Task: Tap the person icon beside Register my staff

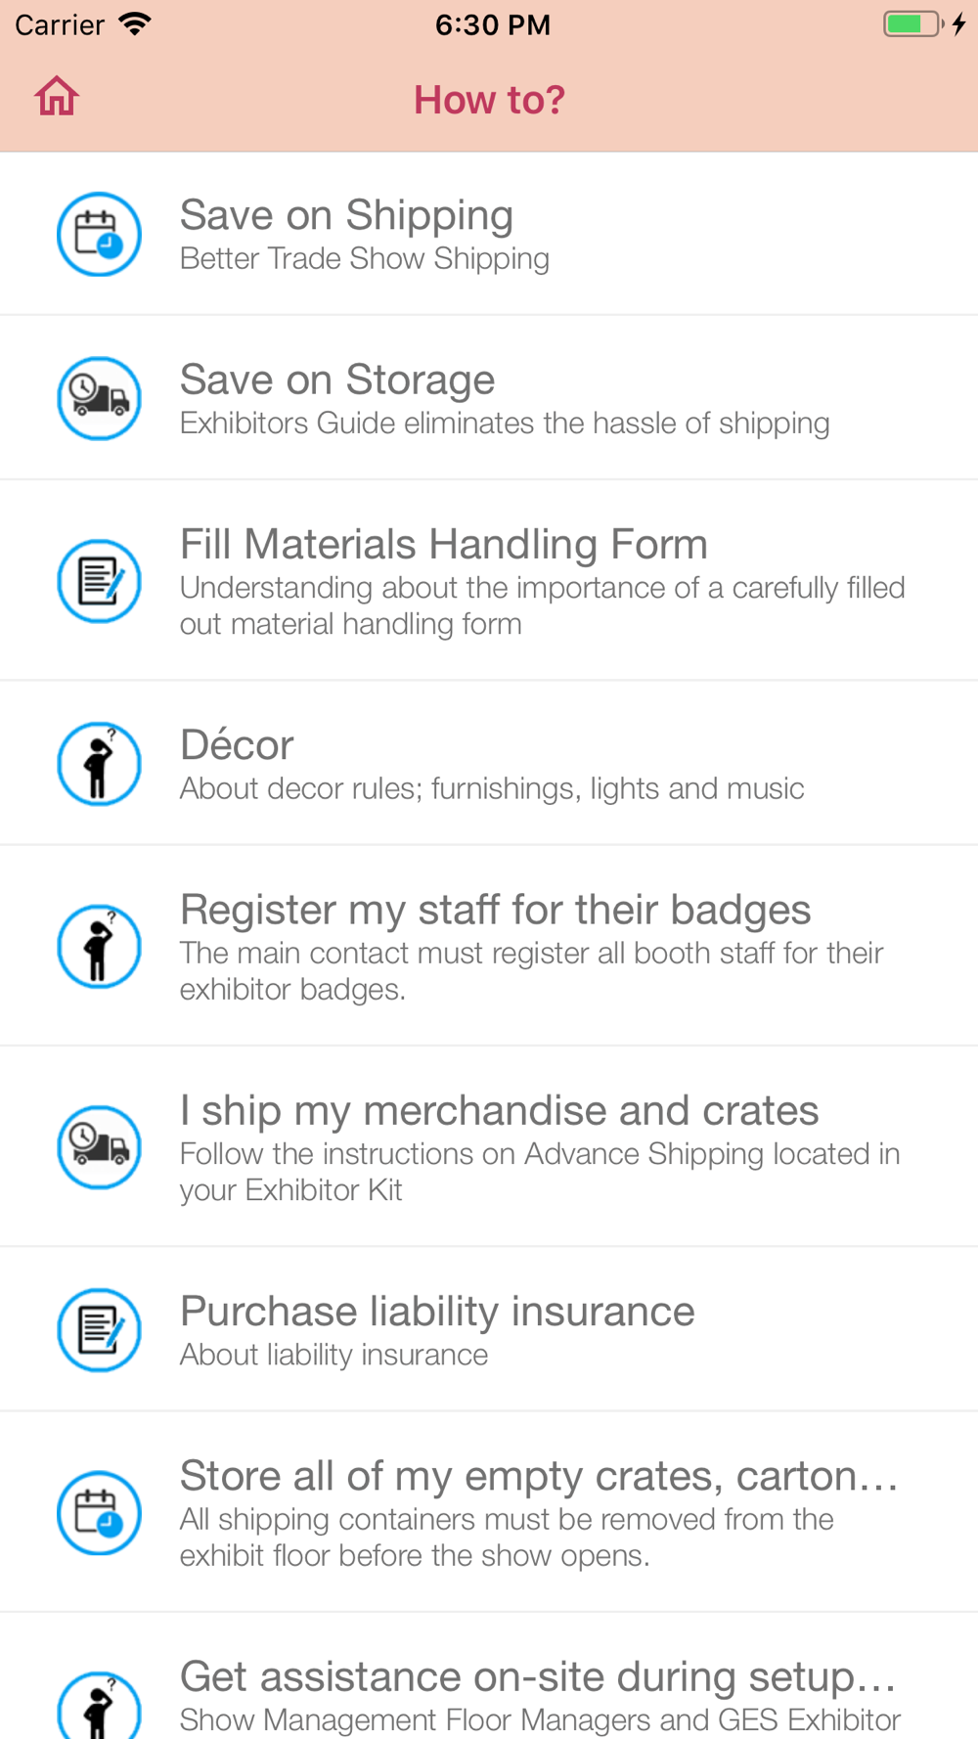Action: point(99,947)
